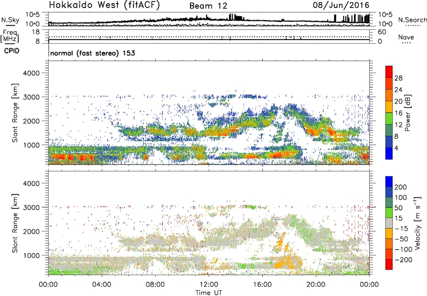Click the '28' power colorbar tick

(x=398, y=78)
